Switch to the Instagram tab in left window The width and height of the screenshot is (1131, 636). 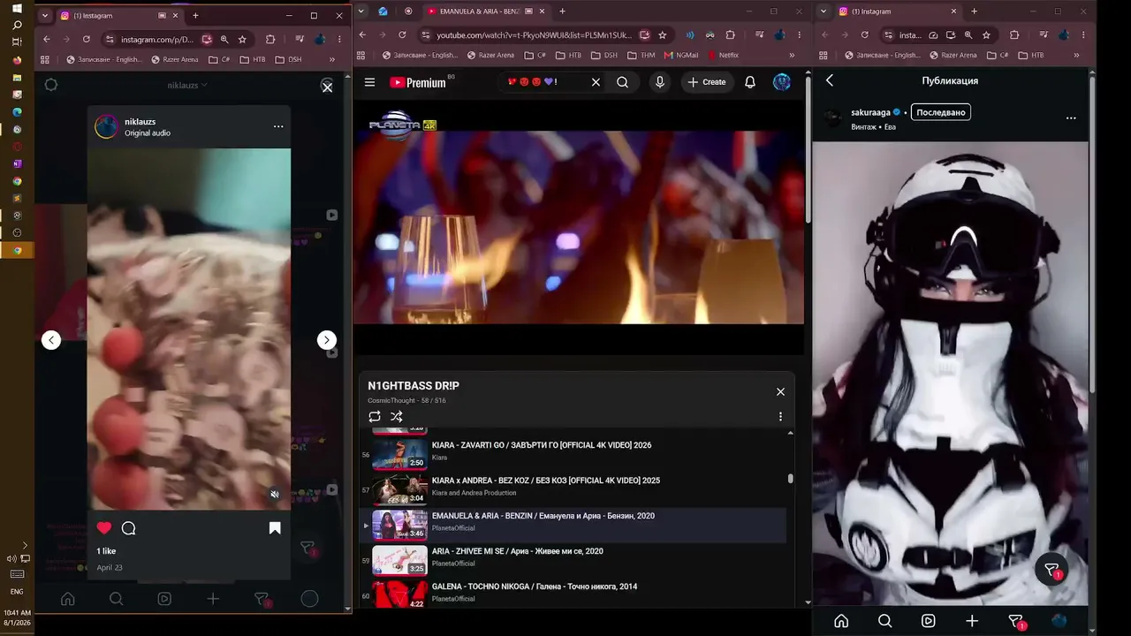(114, 15)
